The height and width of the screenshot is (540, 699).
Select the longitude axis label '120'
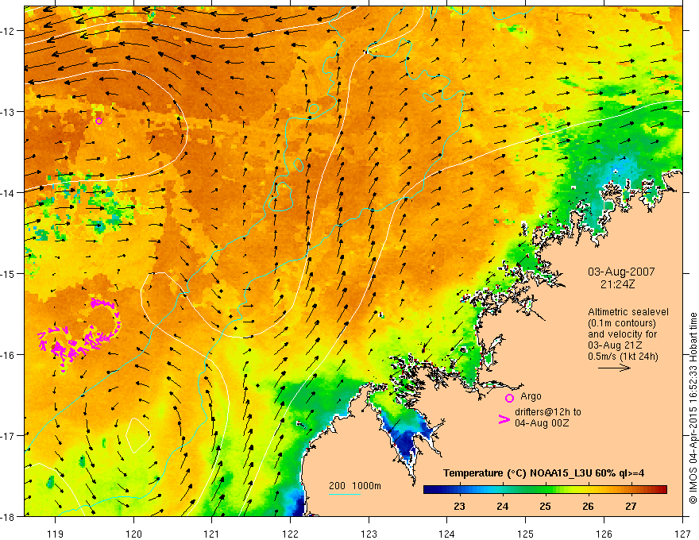point(133,534)
